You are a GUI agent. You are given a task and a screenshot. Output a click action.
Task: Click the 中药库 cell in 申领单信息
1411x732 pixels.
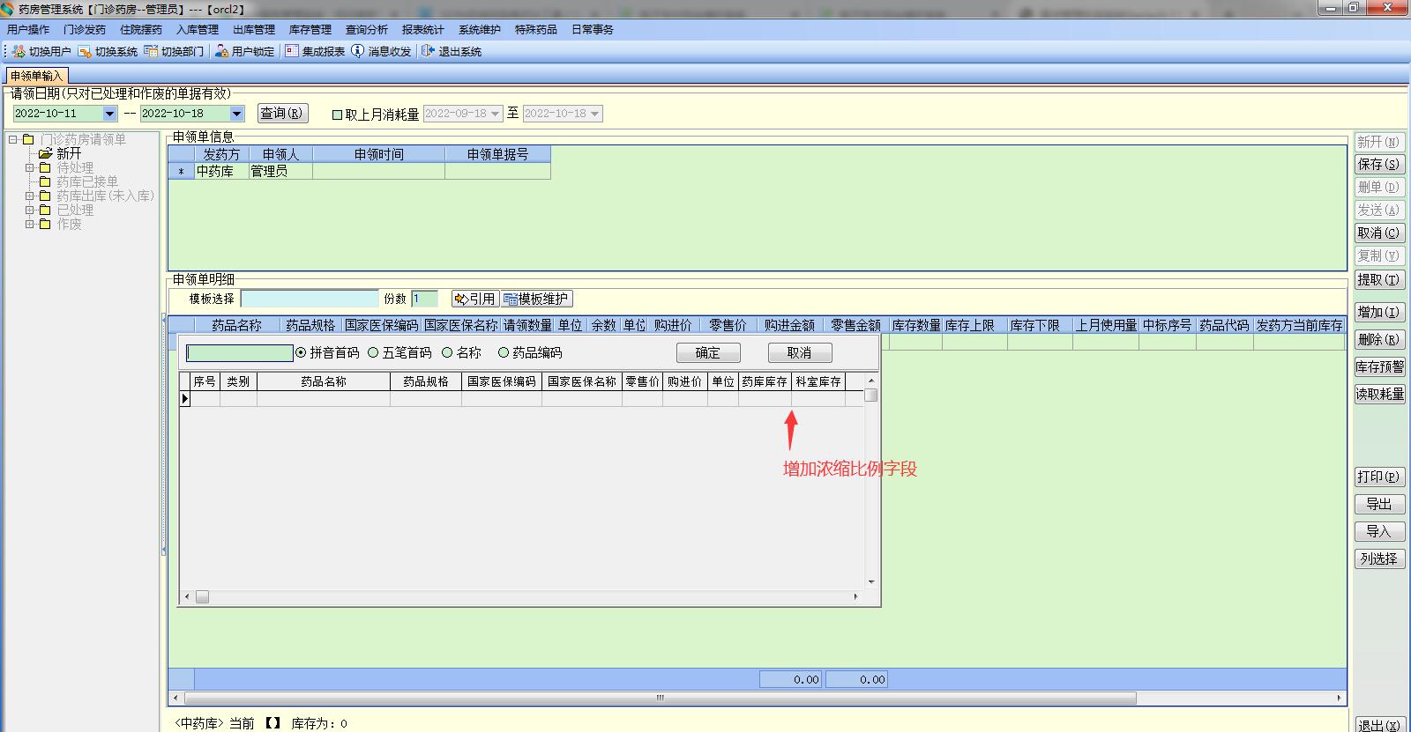221,172
